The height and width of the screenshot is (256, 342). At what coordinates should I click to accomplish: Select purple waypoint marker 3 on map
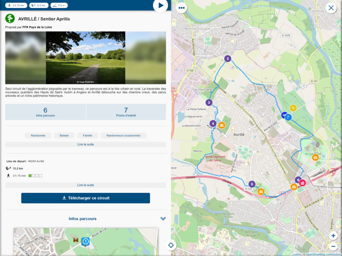tap(209, 103)
